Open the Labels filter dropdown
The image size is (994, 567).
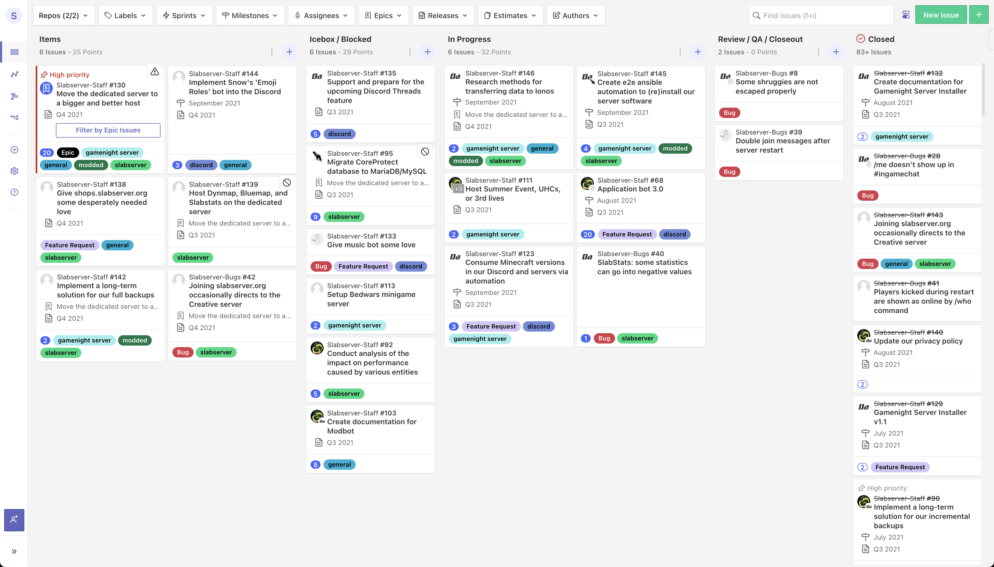pyautogui.click(x=126, y=15)
